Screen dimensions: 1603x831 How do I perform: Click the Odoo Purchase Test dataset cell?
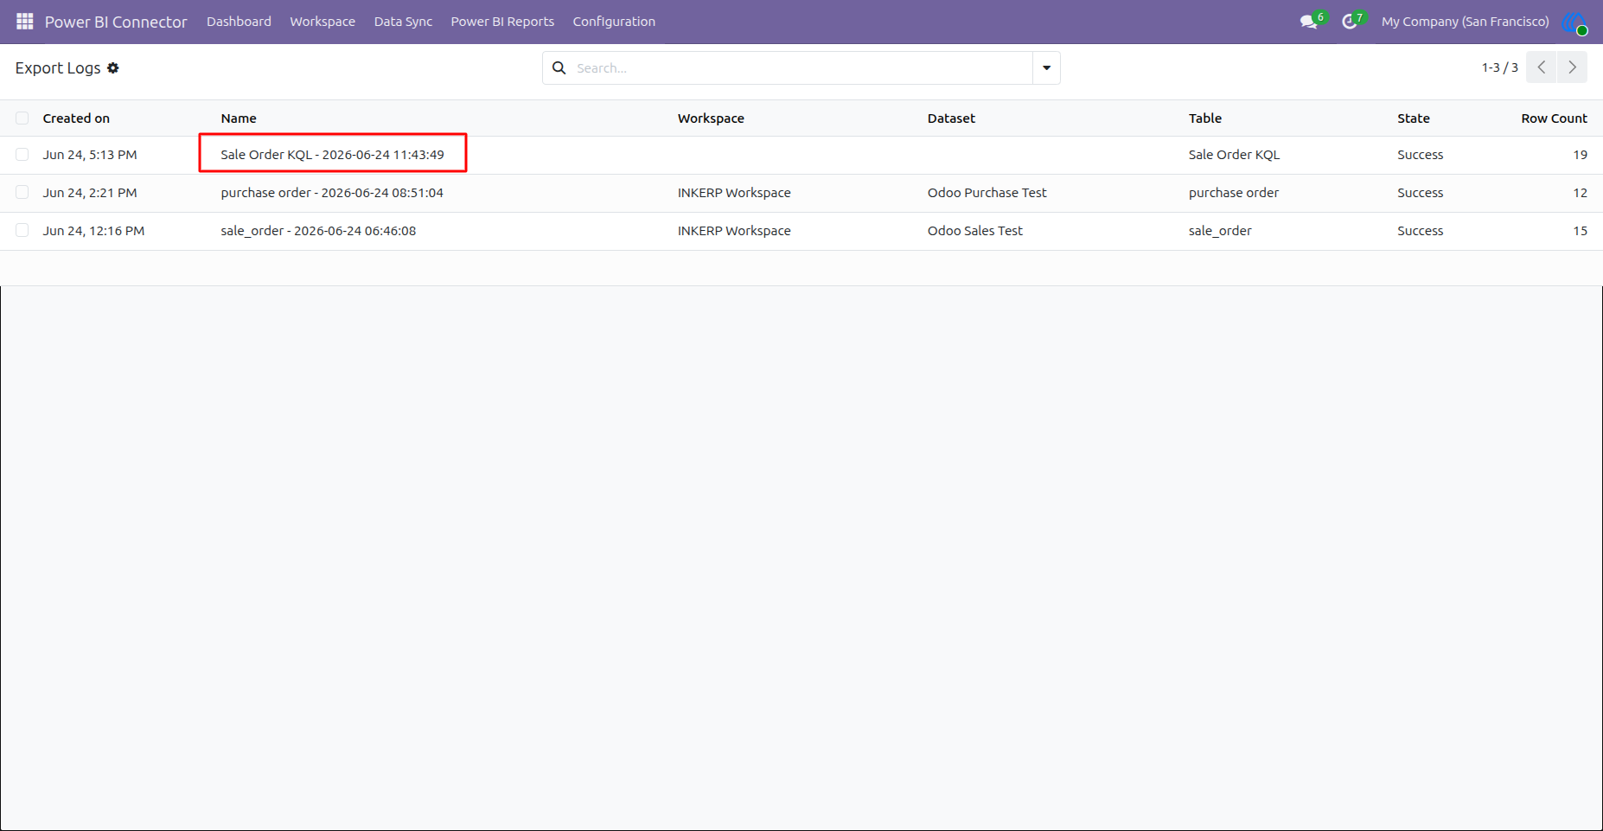987,193
